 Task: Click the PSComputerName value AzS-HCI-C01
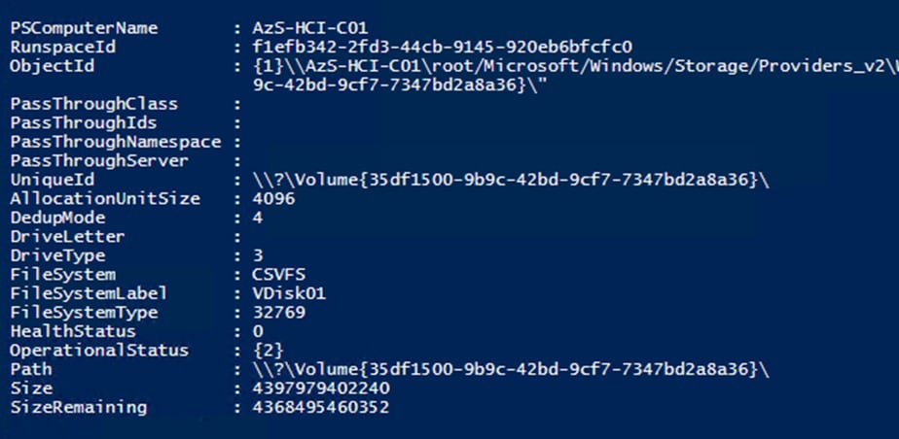(309, 28)
